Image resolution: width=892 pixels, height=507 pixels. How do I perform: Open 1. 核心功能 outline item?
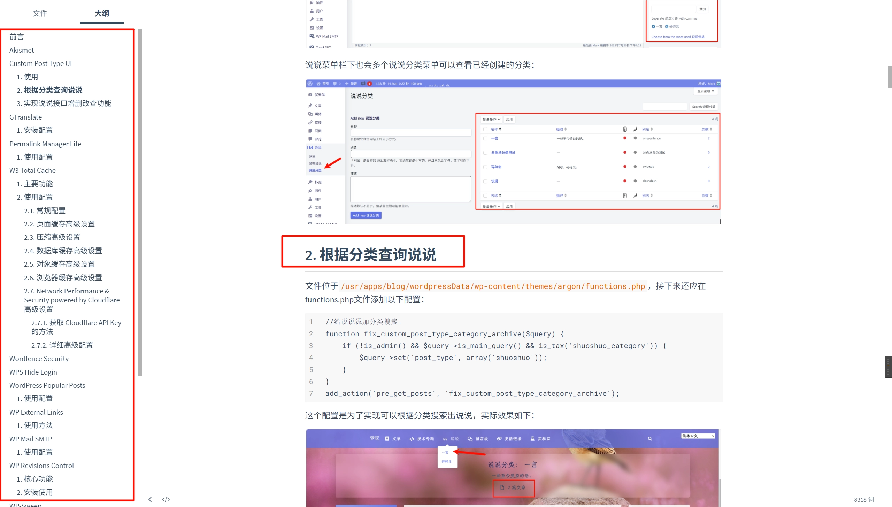point(35,479)
